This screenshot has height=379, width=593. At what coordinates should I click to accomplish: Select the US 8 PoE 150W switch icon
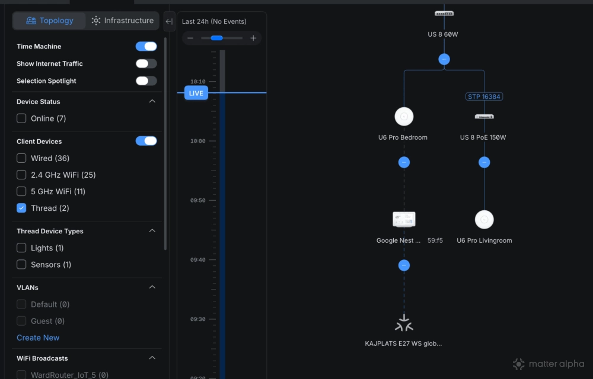coord(484,117)
